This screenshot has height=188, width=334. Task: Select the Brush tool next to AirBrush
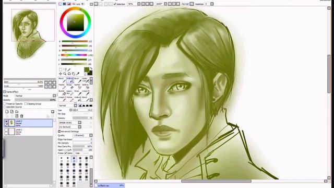(x=78, y=80)
